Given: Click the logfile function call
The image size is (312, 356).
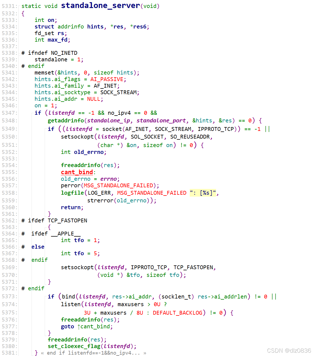Looking at the screenshot, I should click(x=72, y=193).
